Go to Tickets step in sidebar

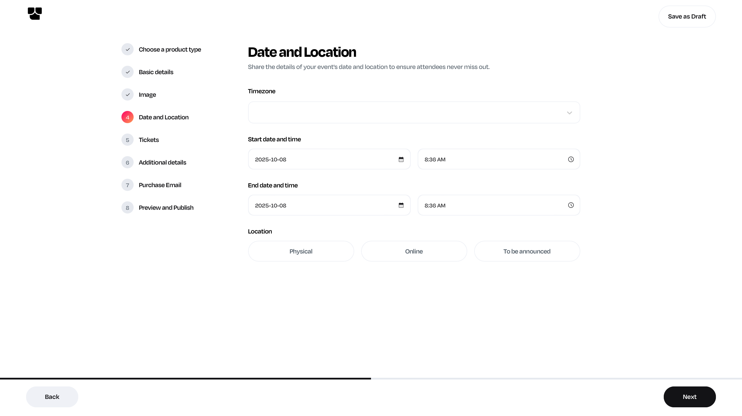click(149, 140)
